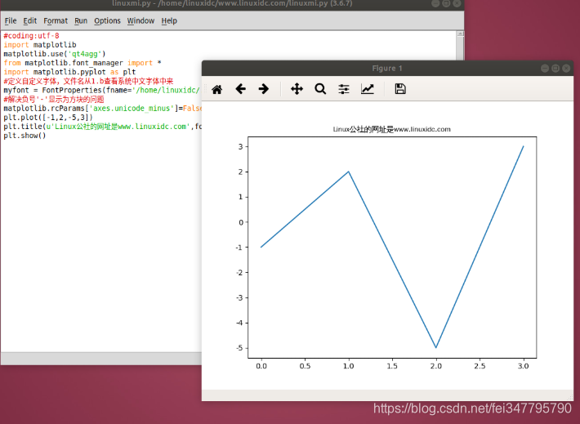This screenshot has width=580, height=424.
Task: Save the figure with floppy disk icon
Action: (x=400, y=89)
